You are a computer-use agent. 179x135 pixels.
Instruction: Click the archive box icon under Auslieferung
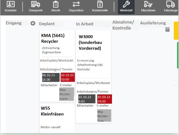pos(167,29)
